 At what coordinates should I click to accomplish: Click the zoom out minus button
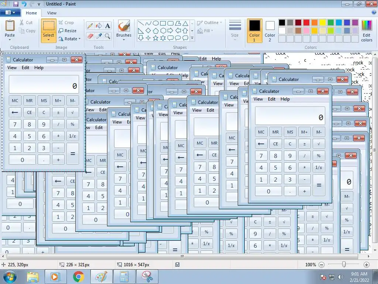pyautogui.click(x=322, y=265)
